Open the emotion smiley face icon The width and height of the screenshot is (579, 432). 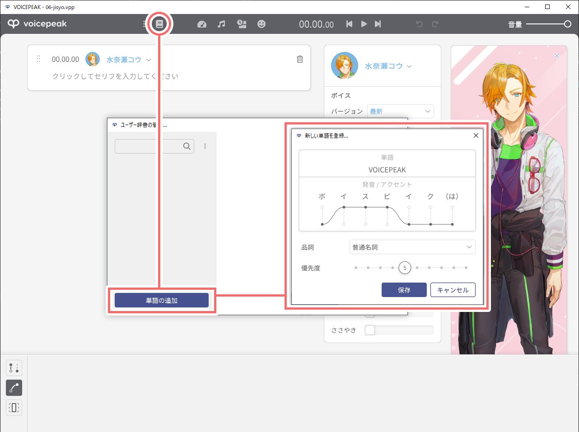[261, 24]
